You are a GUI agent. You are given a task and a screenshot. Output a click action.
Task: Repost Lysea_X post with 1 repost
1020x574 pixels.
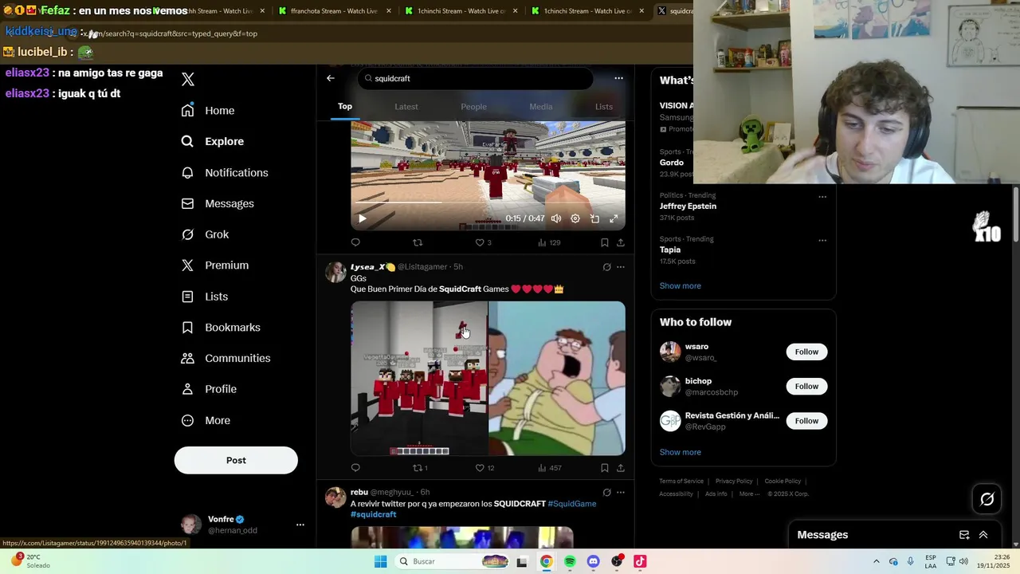[420, 468]
